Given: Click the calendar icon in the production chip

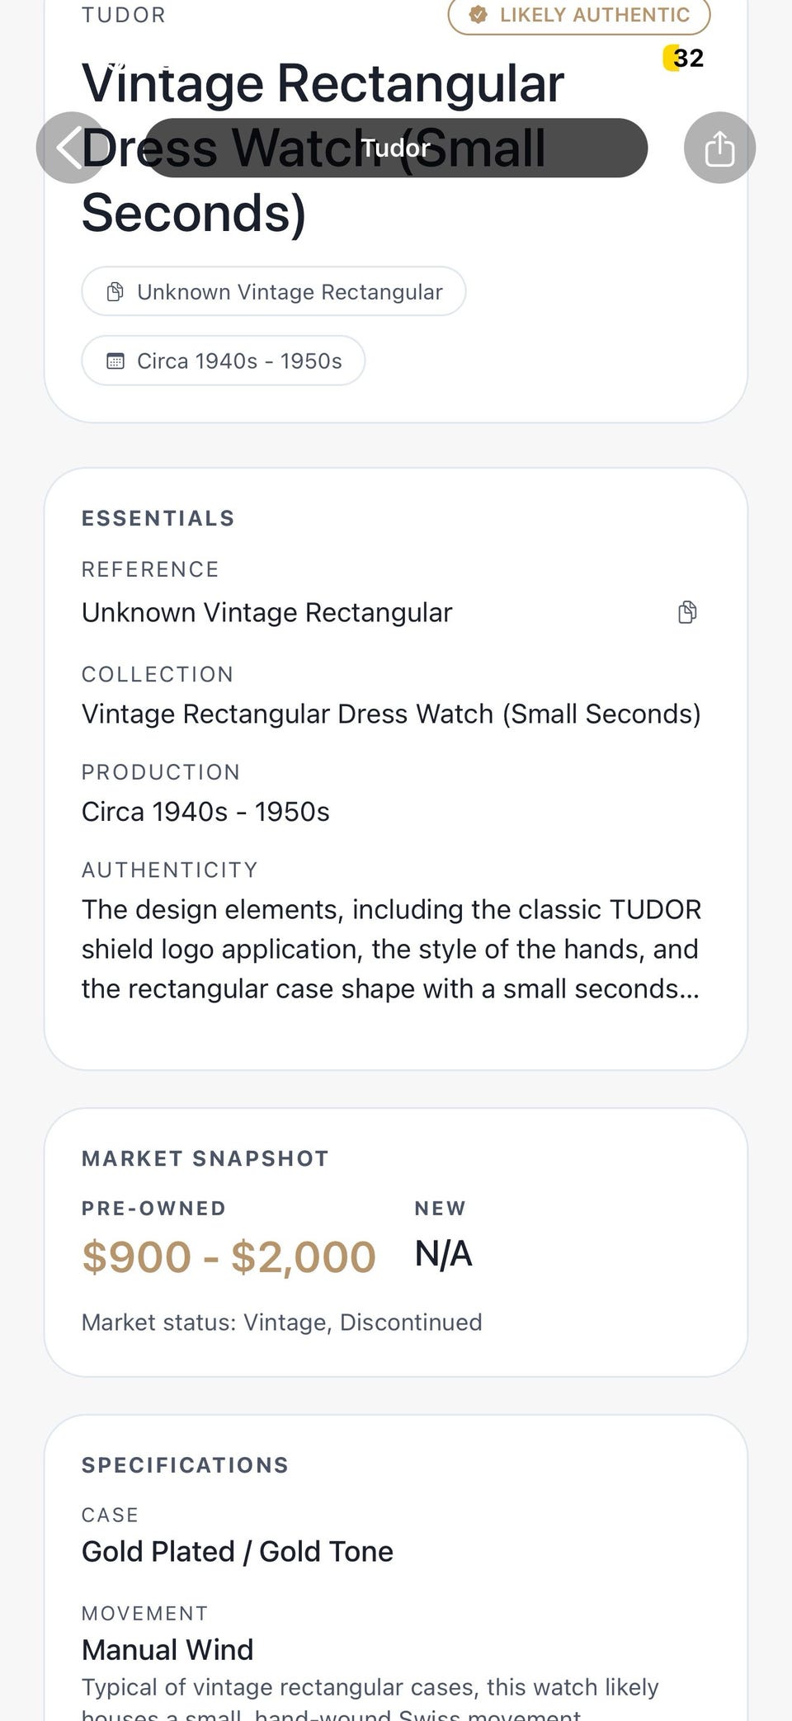Looking at the screenshot, I should [115, 361].
